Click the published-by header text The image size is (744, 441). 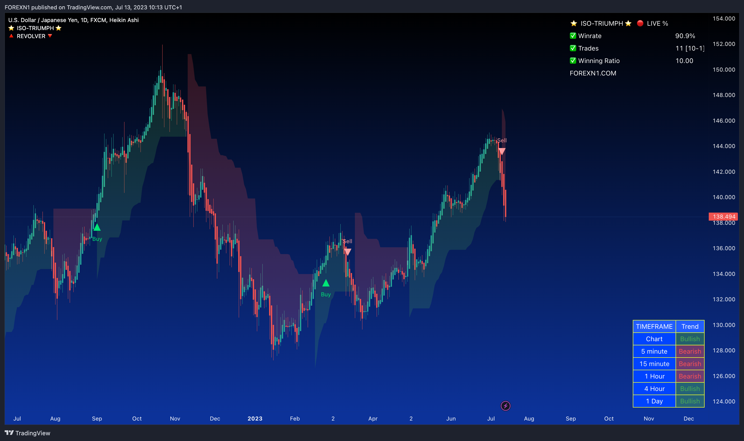pyautogui.click(x=93, y=7)
